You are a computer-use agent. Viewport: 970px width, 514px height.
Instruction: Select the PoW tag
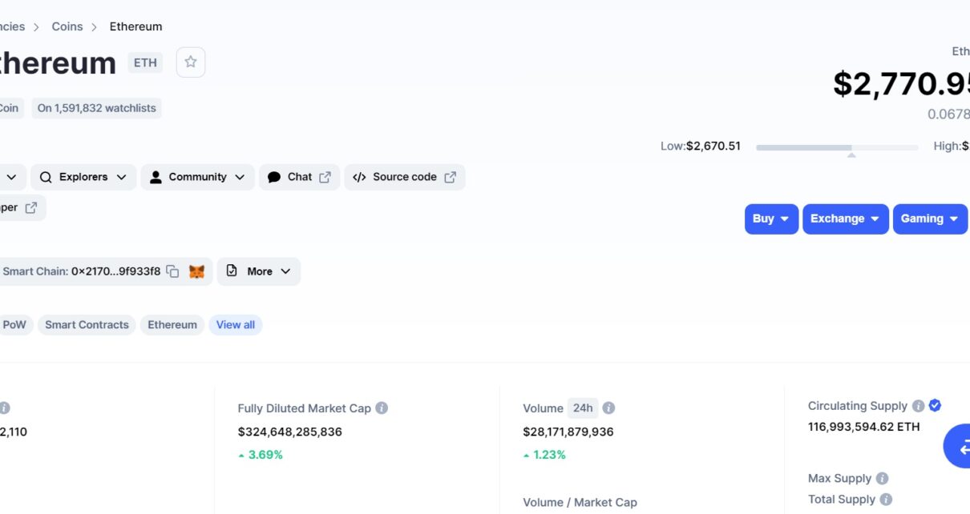click(x=14, y=325)
